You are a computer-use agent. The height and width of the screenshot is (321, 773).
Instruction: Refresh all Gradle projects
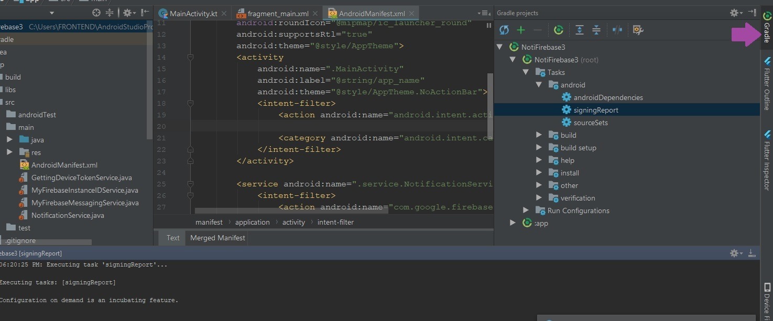504,30
